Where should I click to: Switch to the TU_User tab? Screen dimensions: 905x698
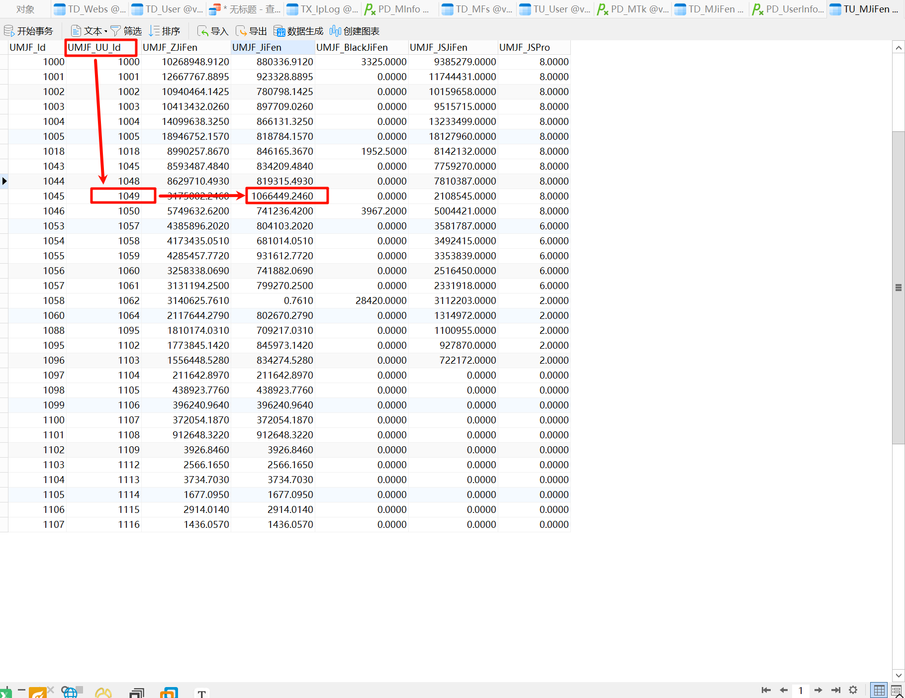pyautogui.click(x=555, y=9)
